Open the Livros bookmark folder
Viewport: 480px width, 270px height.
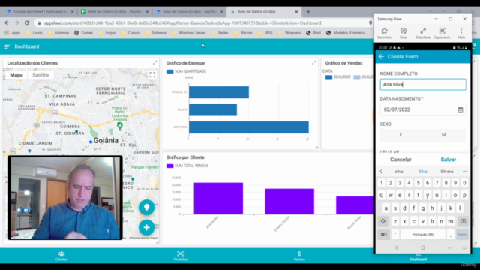34,33
